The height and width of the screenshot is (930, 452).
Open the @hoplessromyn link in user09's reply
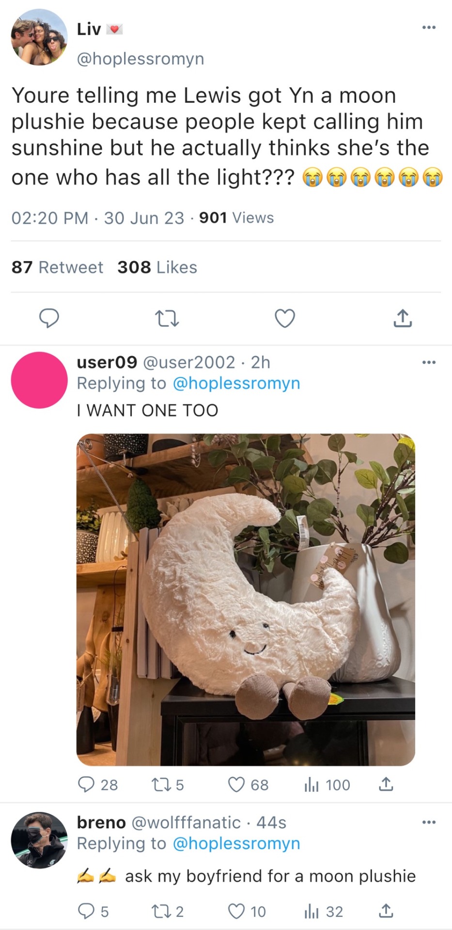tap(236, 383)
